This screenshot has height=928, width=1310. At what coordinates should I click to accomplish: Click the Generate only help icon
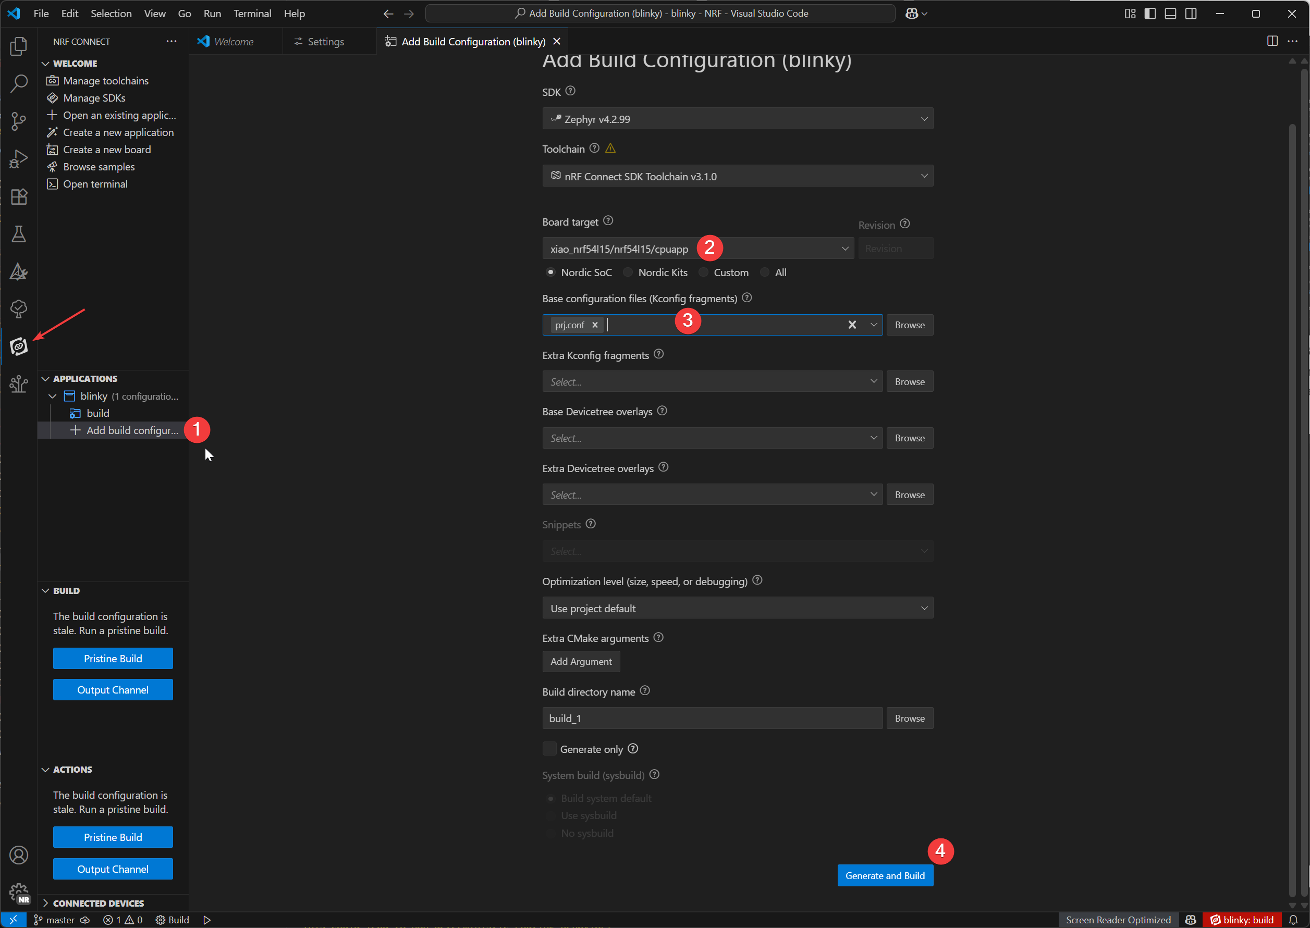633,749
